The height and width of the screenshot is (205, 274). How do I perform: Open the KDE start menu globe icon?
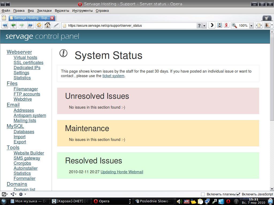point(4,201)
